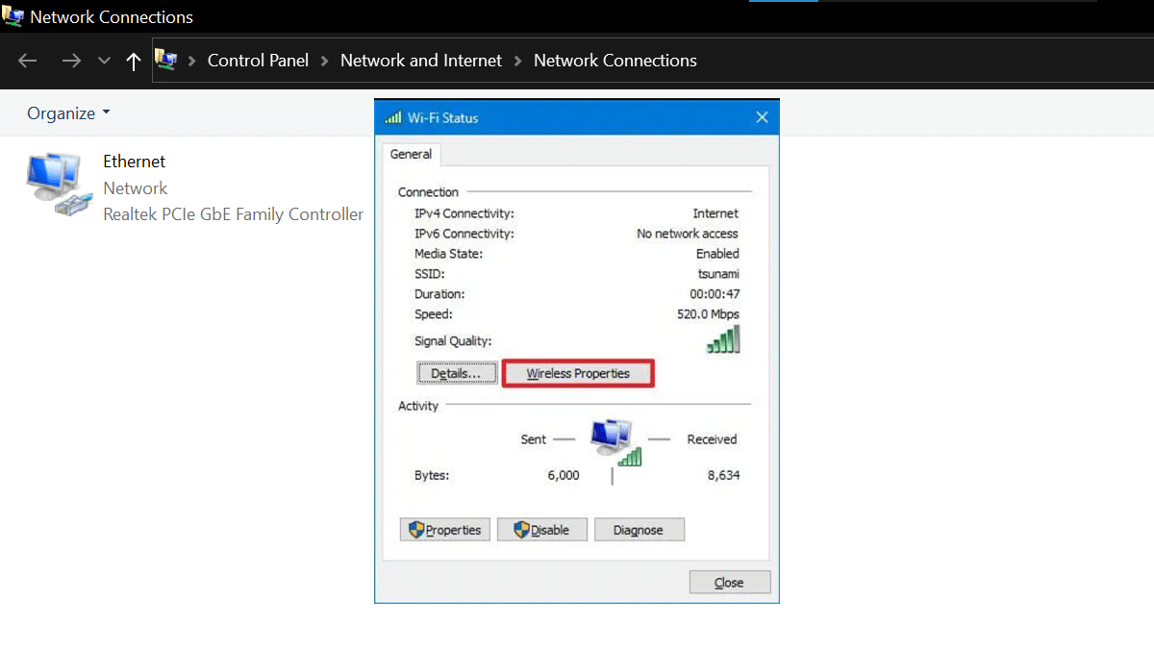This screenshot has height=649, width=1154.
Task: Select the Ethernet adapter icon
Action: pyautogui.click(x=61, y=185)
